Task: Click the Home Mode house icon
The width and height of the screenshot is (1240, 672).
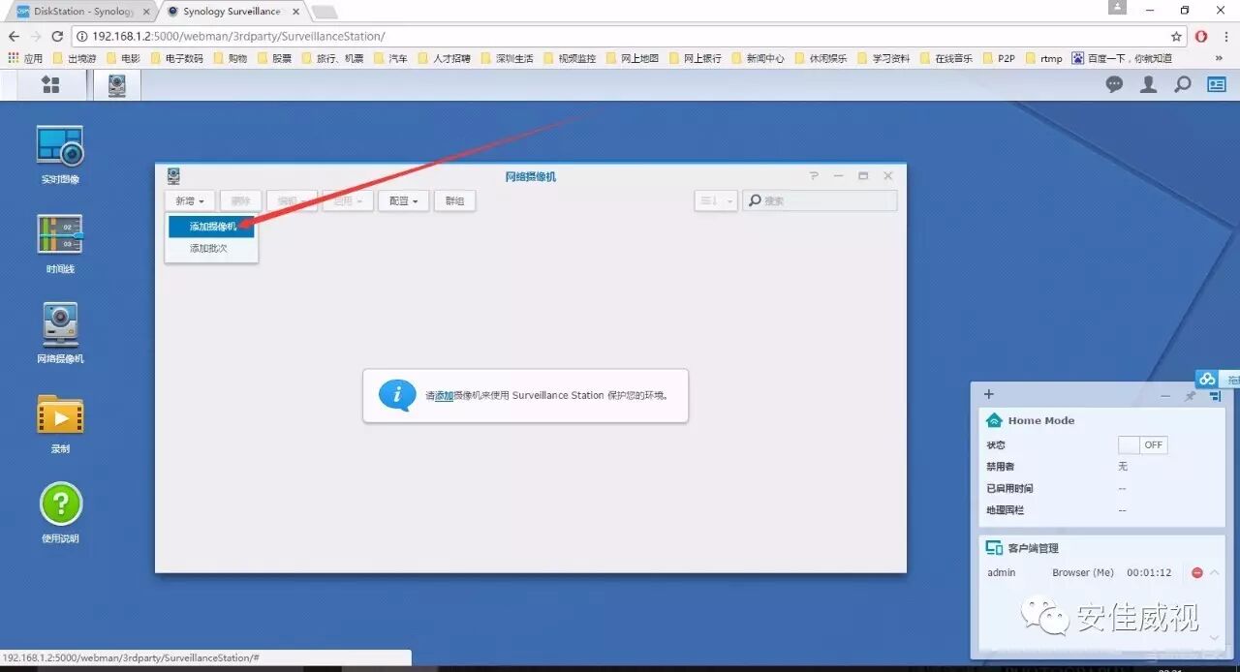Action: click(x=994, y=420)
